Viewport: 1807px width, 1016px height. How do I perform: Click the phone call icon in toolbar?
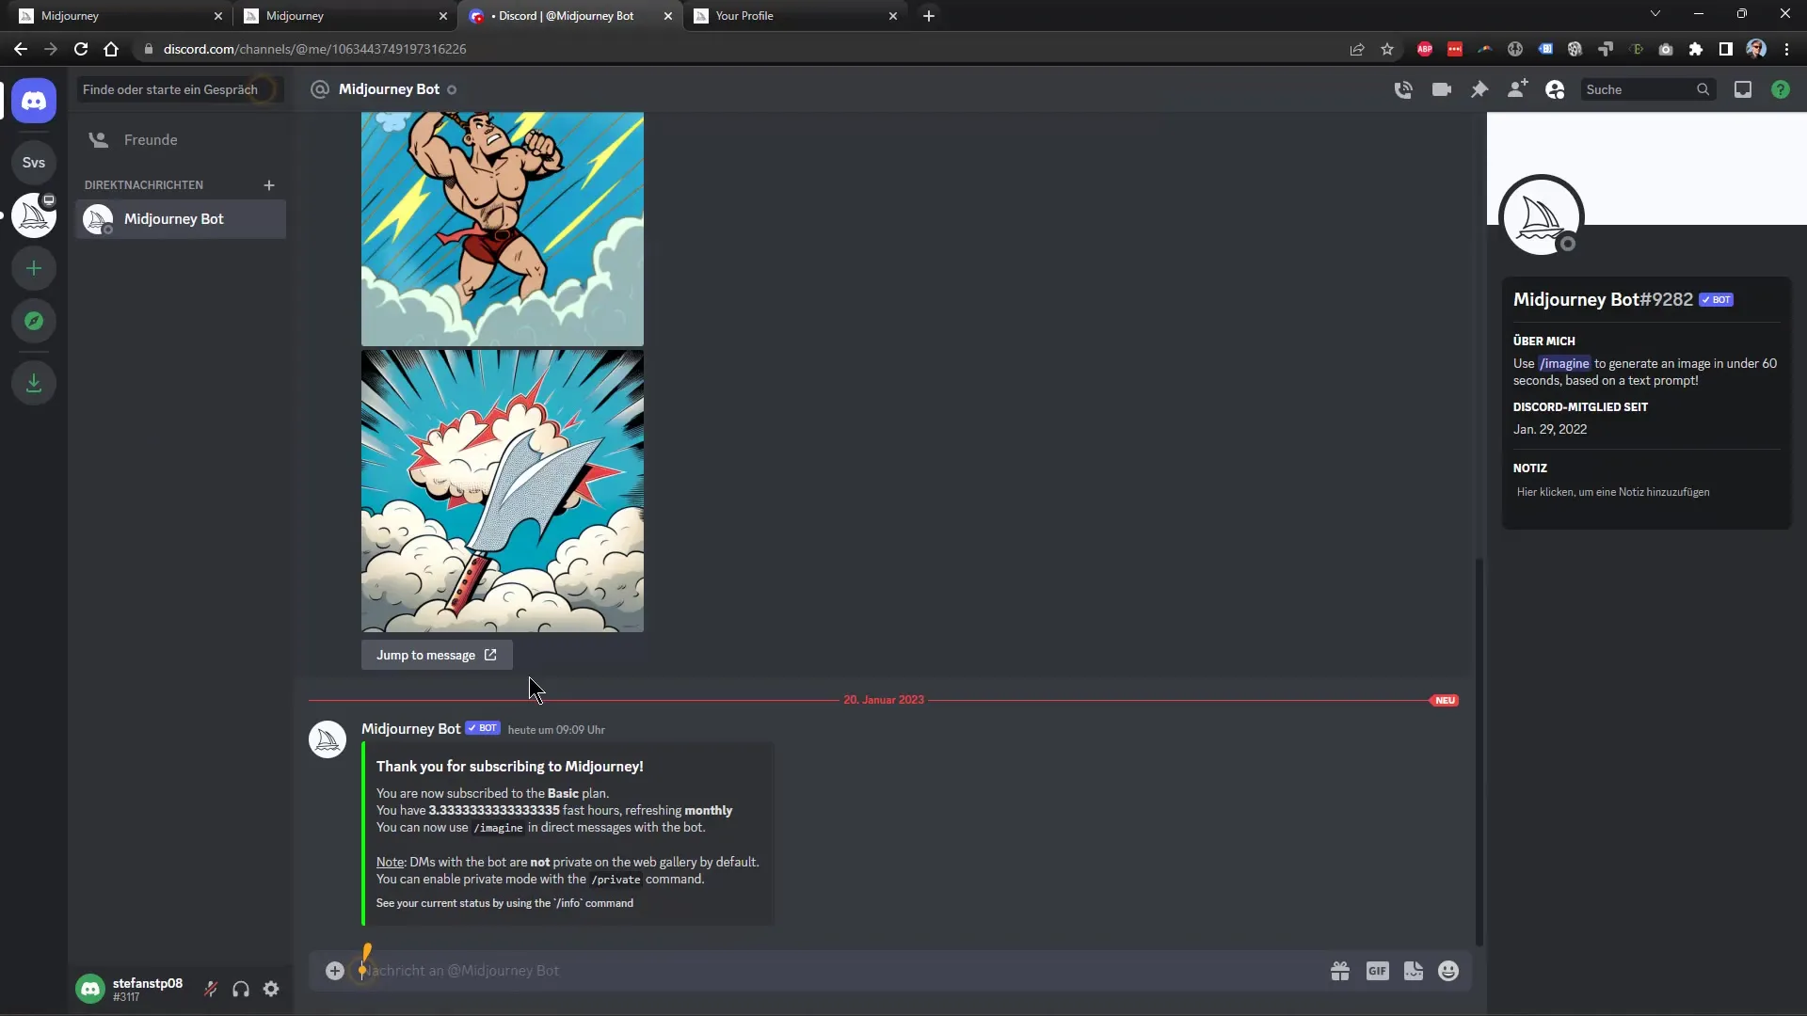(x=1402, y=89)
